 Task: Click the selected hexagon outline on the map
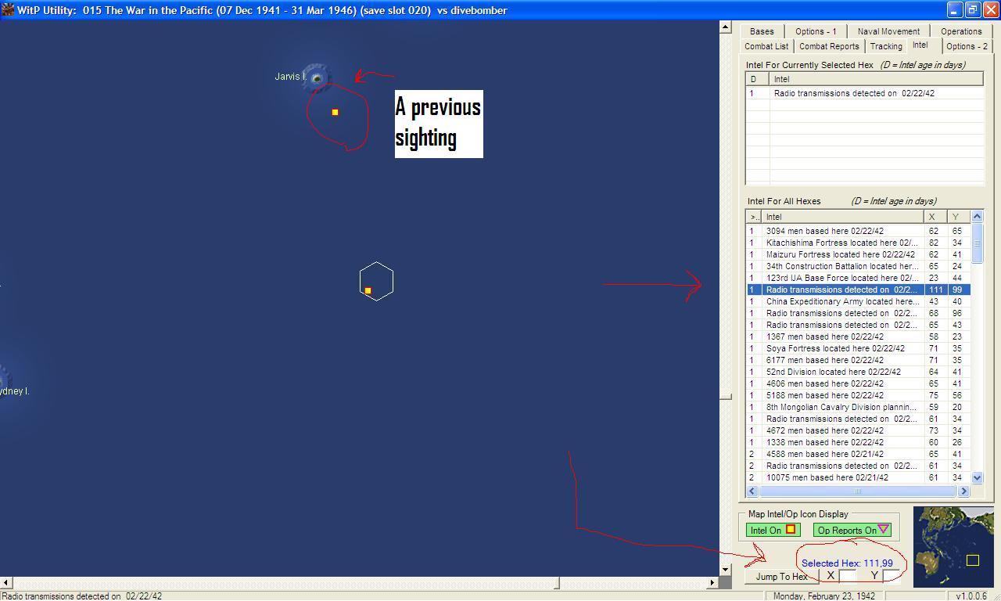coord(376,282)
